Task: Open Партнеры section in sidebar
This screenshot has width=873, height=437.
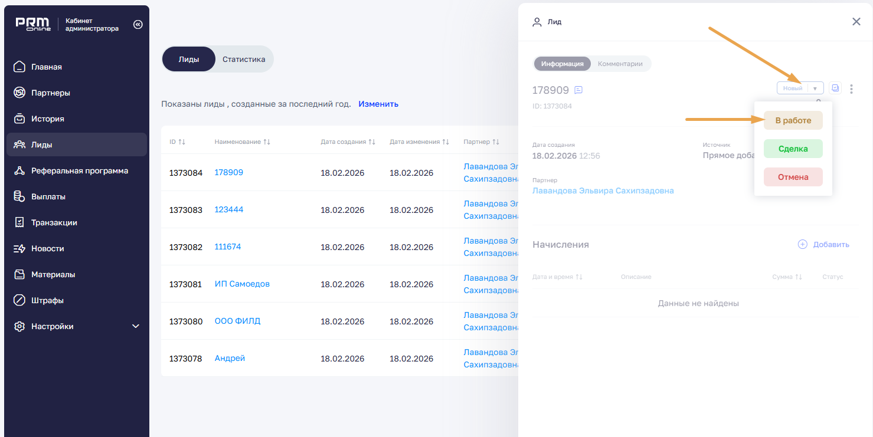Action: (50, 93)
